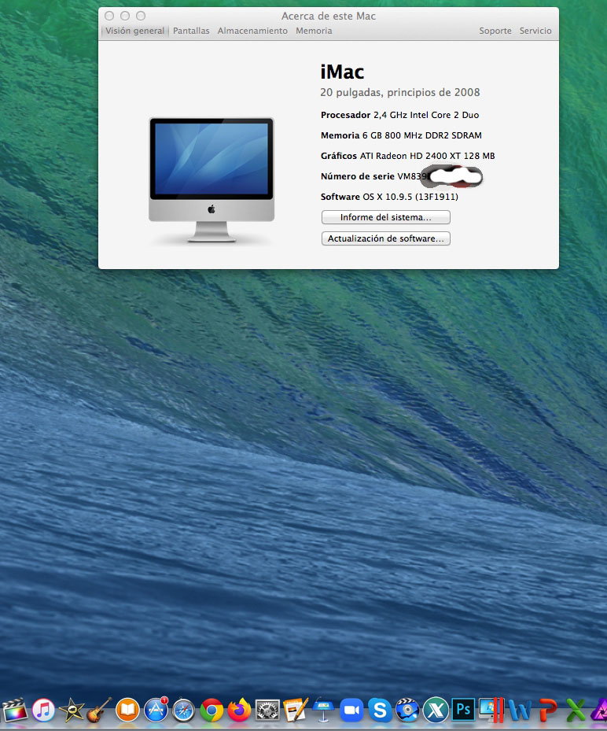
Task: Click the Gráficos ATI Radeon line
Action: 407,156
